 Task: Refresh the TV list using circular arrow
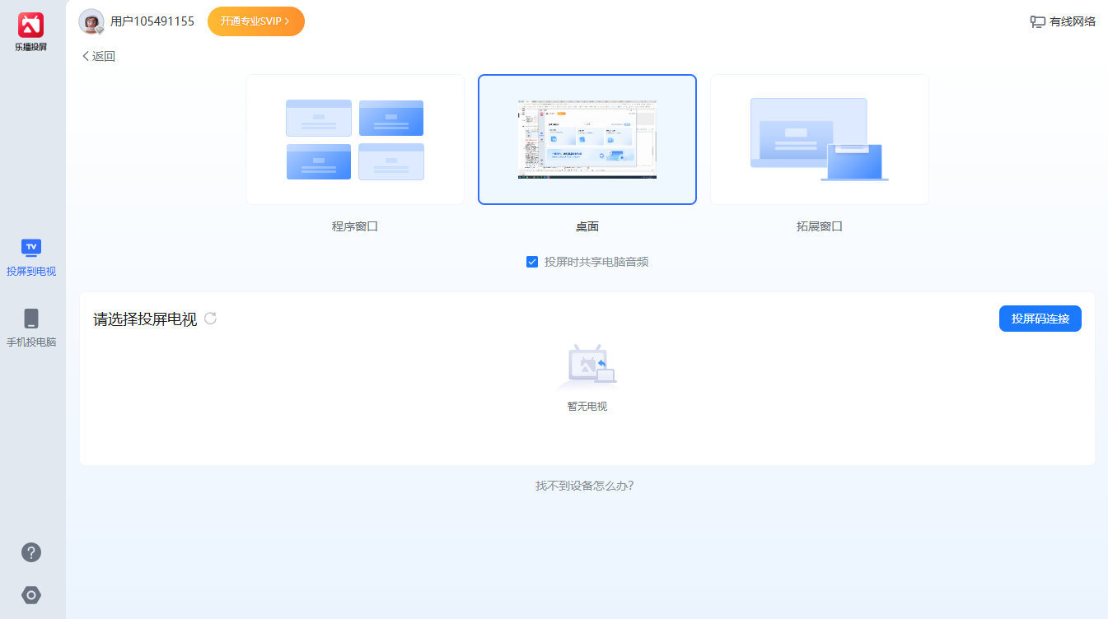coord(210,319)
